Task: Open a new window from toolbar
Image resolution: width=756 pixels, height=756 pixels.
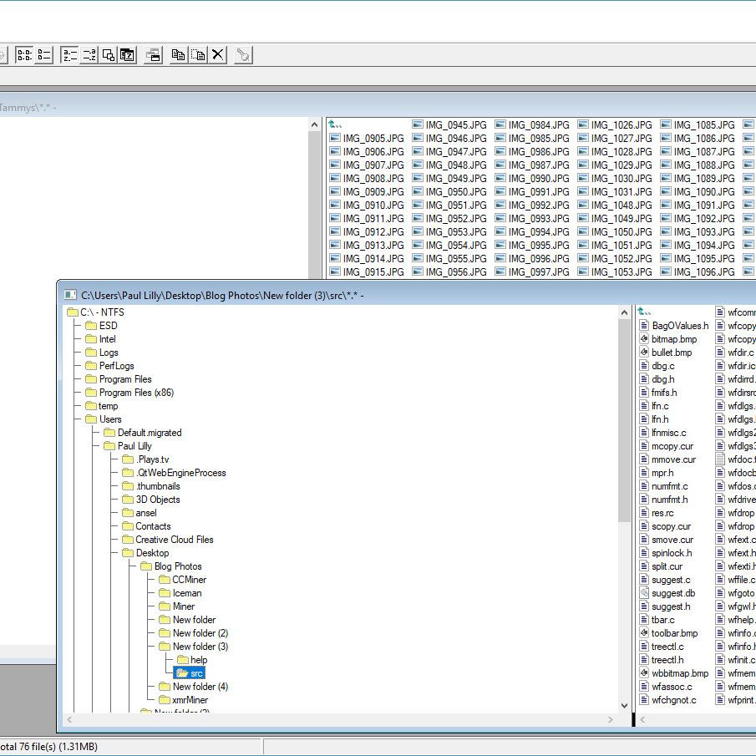Action: 153,55
